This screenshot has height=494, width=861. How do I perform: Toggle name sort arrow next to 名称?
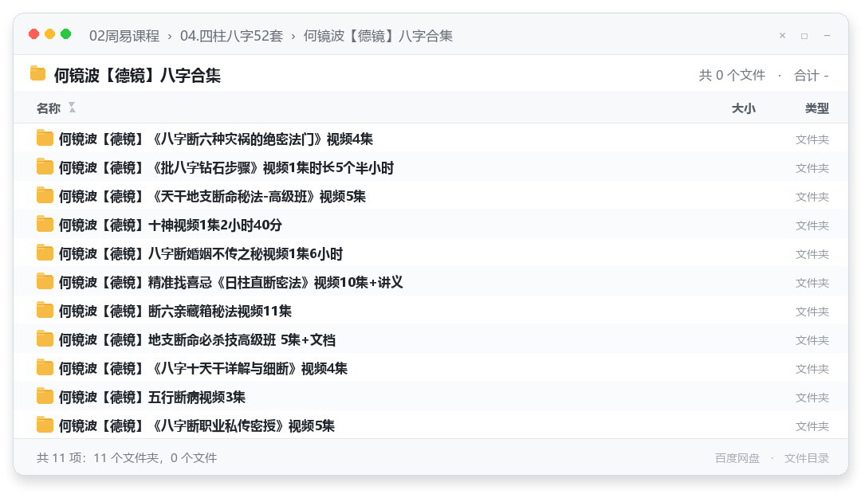[72, 108]
